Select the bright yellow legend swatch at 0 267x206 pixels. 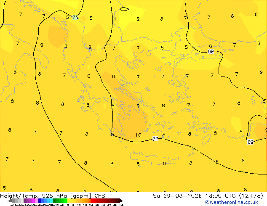69,201
